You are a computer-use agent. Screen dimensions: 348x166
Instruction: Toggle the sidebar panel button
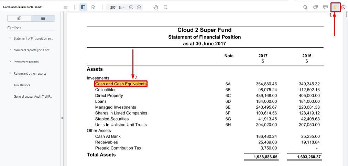coord(83,7)
